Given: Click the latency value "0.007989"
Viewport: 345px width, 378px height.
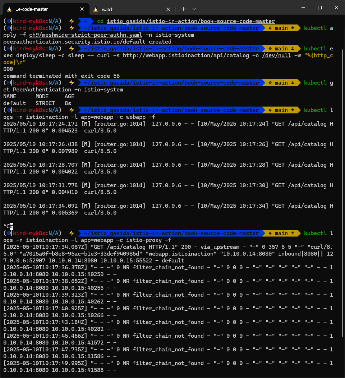Looking at the screenshot, I should point(65,151).
